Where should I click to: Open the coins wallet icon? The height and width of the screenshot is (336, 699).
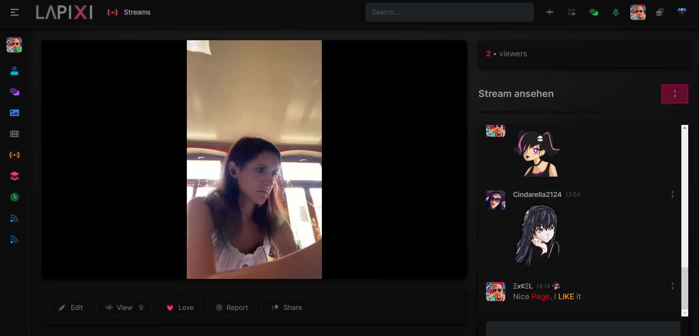[659, 12]
